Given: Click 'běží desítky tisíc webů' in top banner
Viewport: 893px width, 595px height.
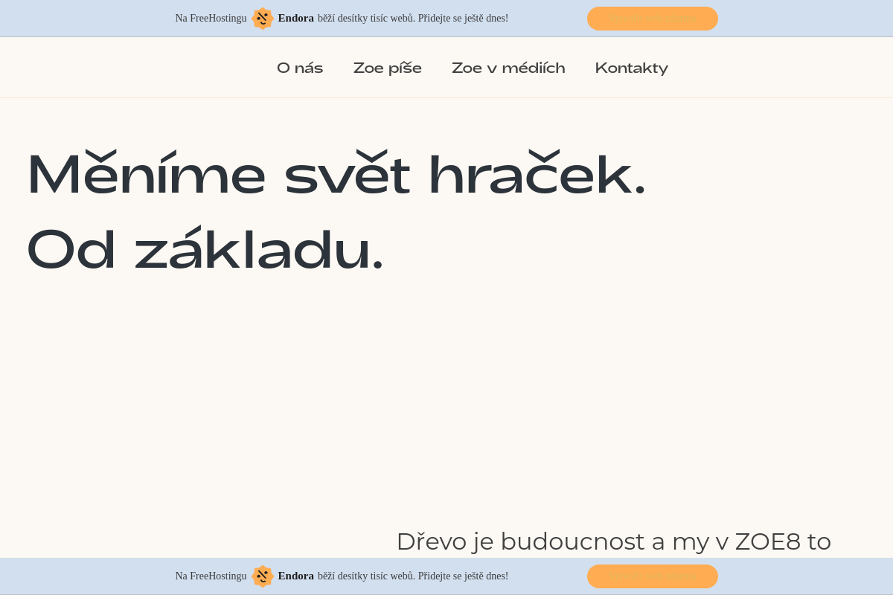Looking at the screenshot, I should click(366, 19).
